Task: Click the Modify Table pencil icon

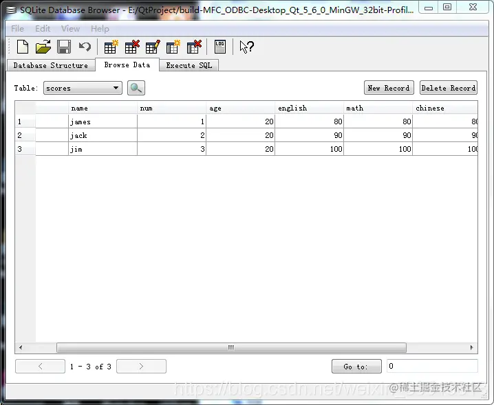Action: (x=153, y=47)
